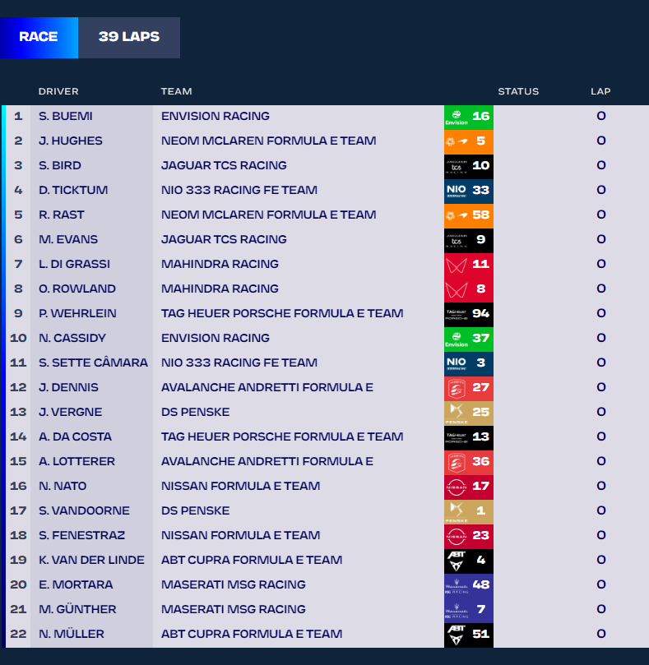Select driver S. BUEMI
This screenshot has height=665, width=649.
point(66,116)
